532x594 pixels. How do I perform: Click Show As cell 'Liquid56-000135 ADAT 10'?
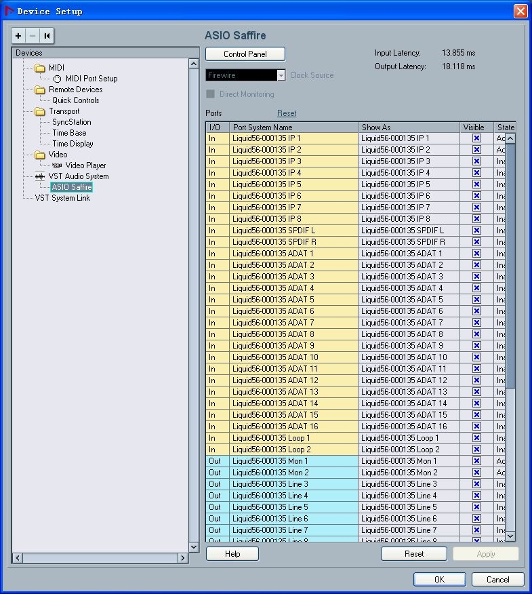[x=409, y=357]
